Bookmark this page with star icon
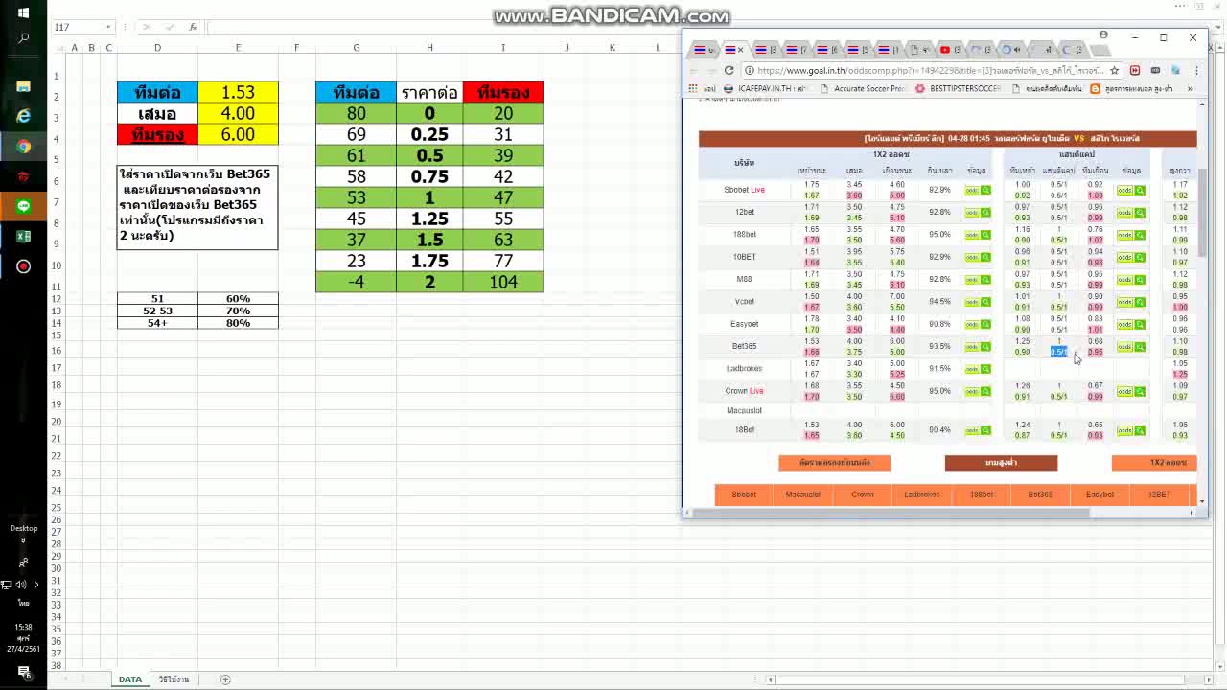 click(1114, 70)
